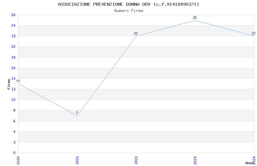Click the y-axis value 18
Screen dimensions: 257x166
pyautogui.click(x=13, y=57)
